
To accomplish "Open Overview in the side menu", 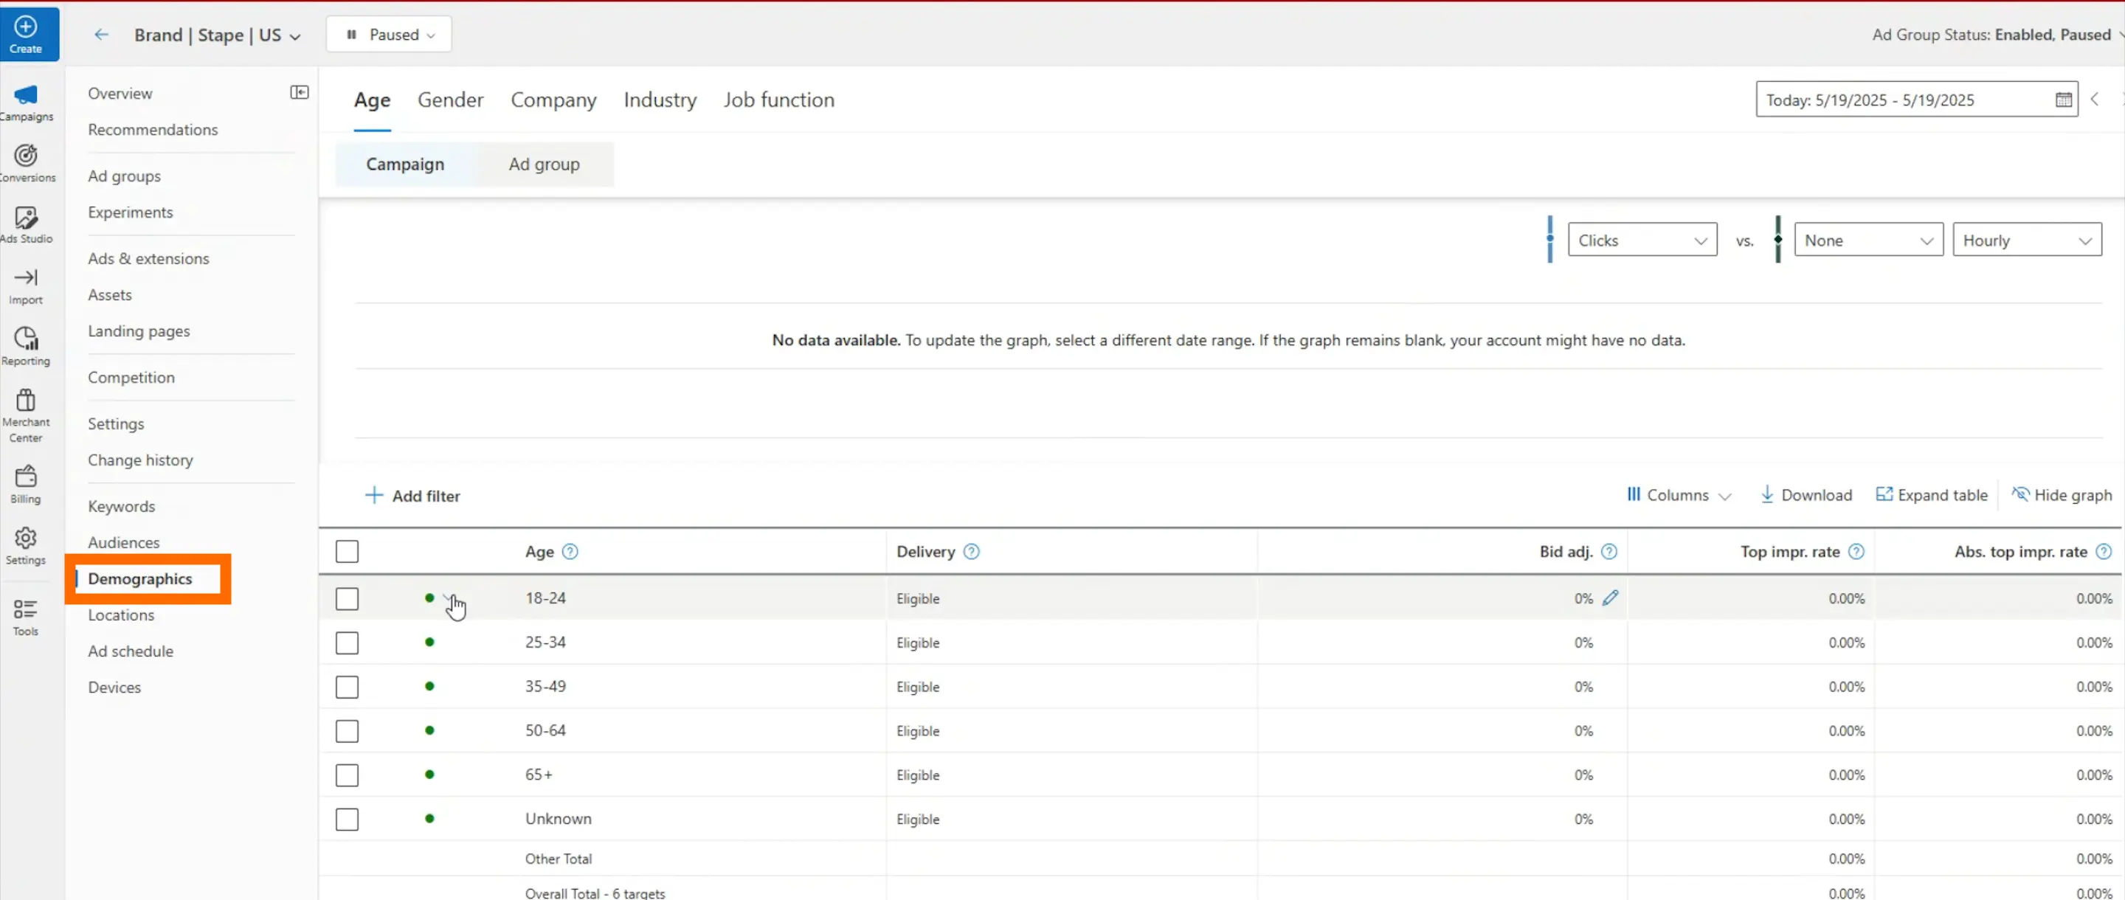I will [x=120, y=93].
